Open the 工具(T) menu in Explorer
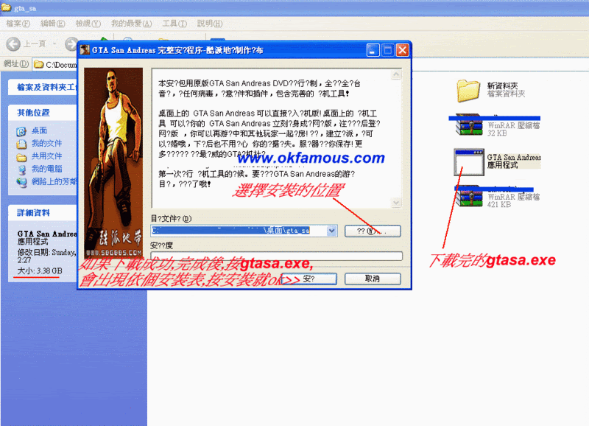 coord(174,24)
